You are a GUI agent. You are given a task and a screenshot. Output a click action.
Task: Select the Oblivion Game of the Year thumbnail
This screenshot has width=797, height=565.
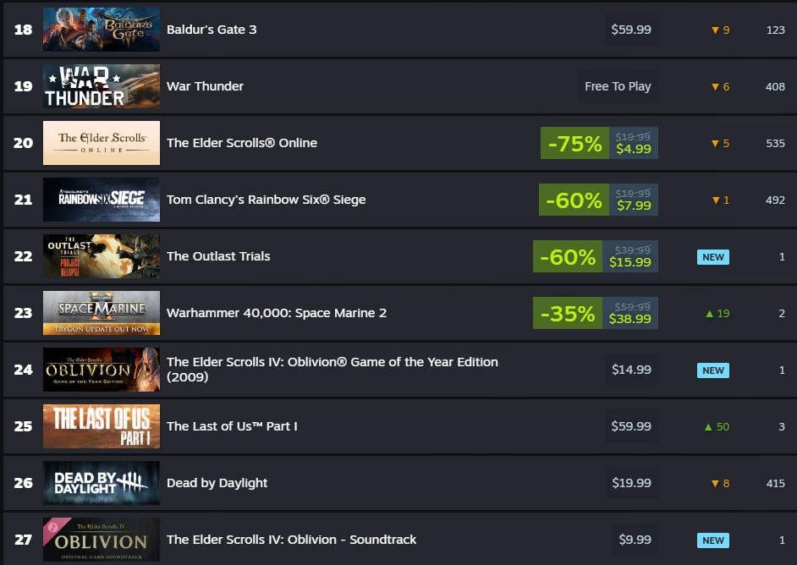point(102,370)
